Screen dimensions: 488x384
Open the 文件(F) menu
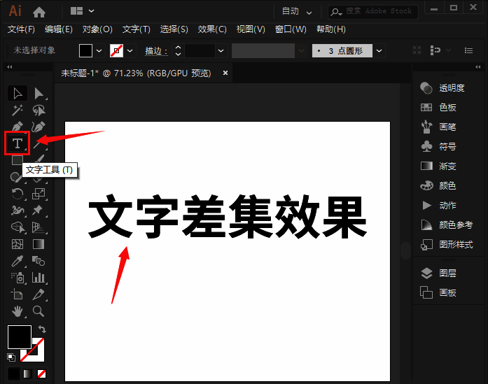pos(21,29)
